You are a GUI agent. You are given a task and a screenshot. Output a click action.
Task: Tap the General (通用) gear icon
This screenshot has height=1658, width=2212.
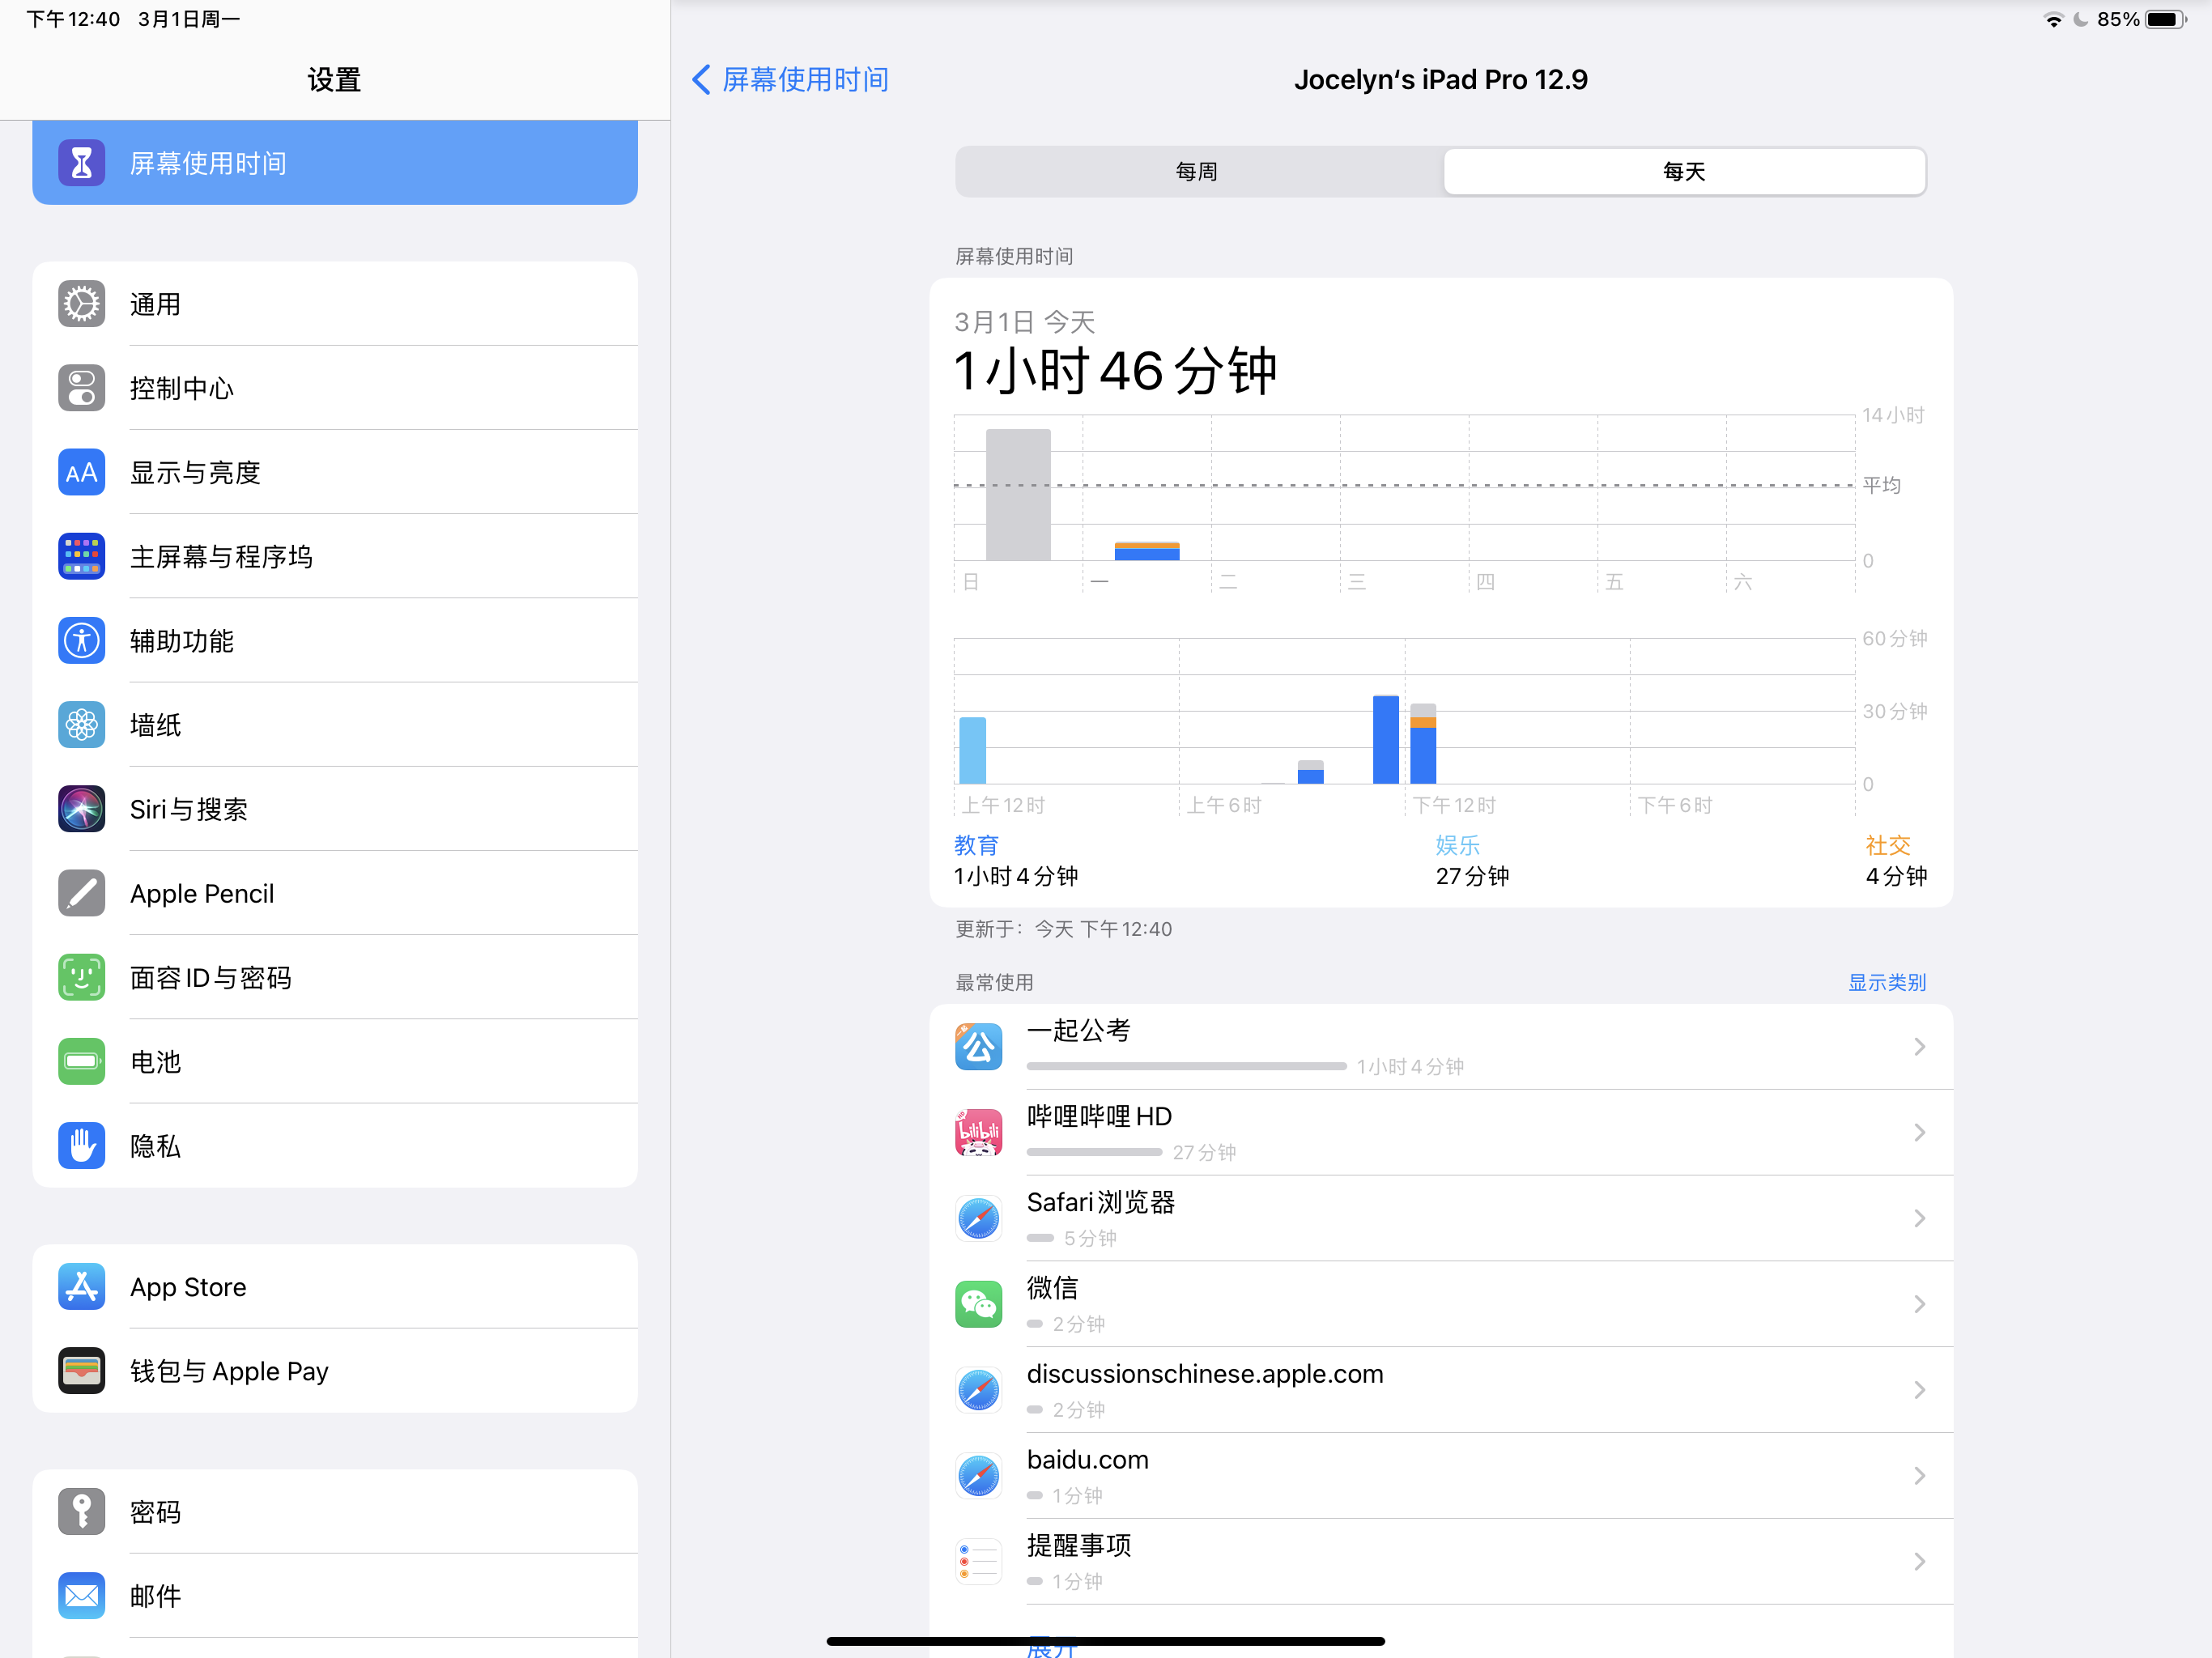81,304
